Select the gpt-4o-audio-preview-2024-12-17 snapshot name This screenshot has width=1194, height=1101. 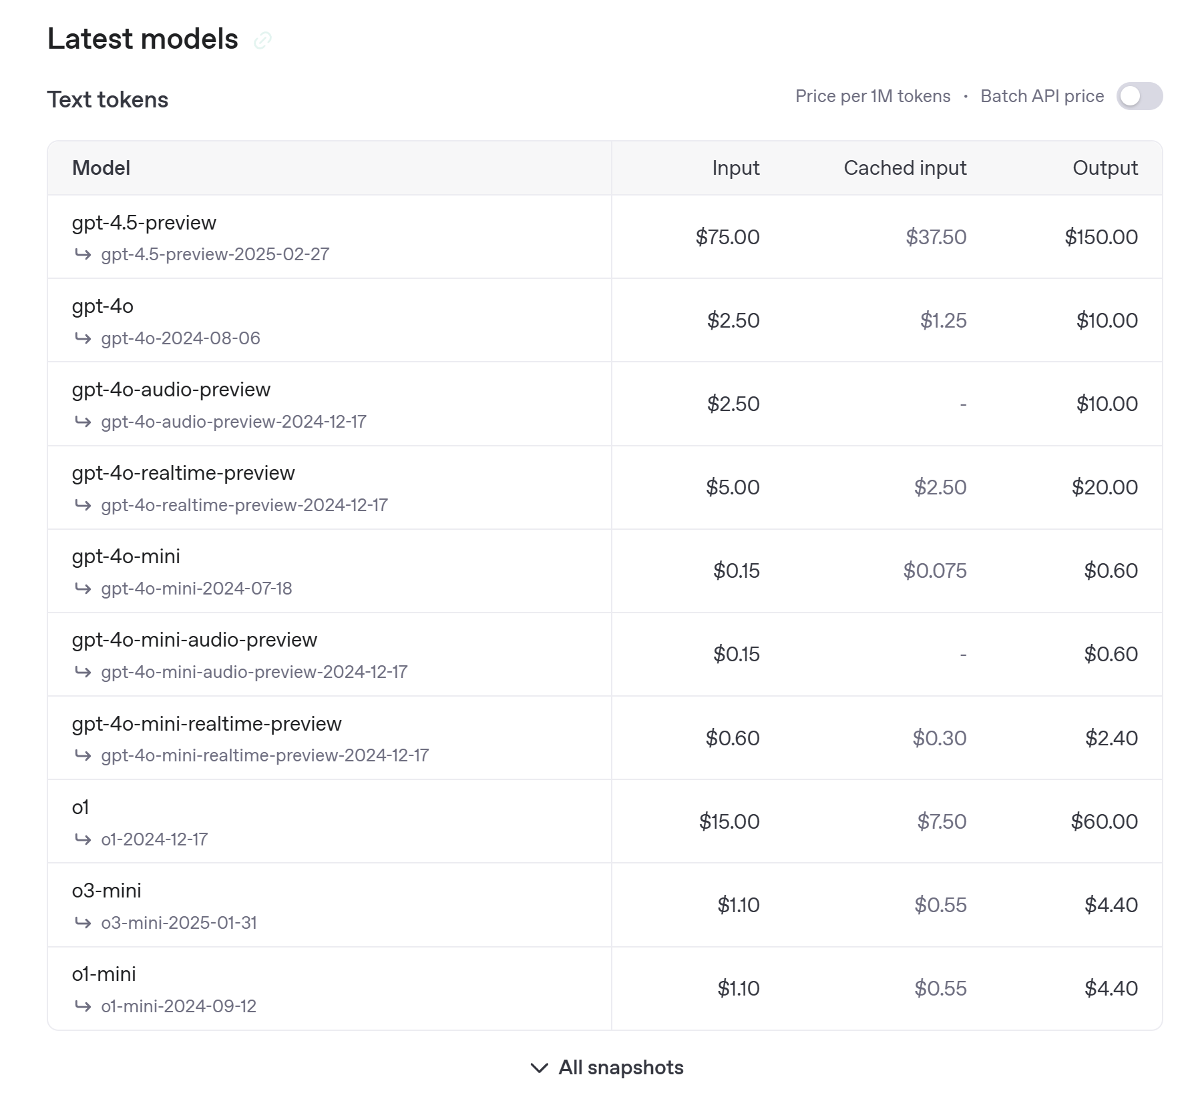234,422
